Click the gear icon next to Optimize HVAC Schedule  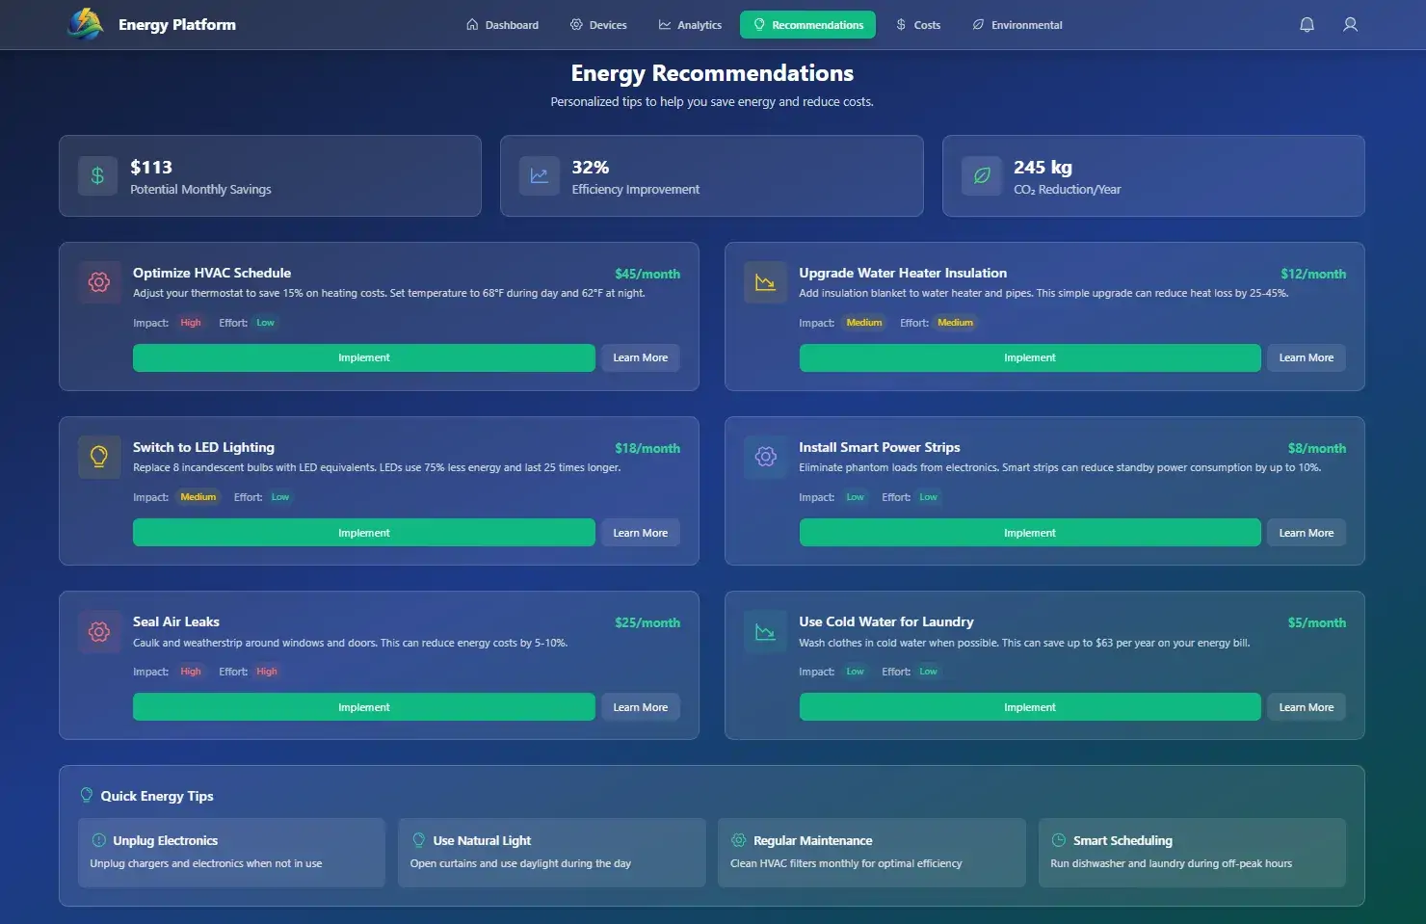[99, 282]
